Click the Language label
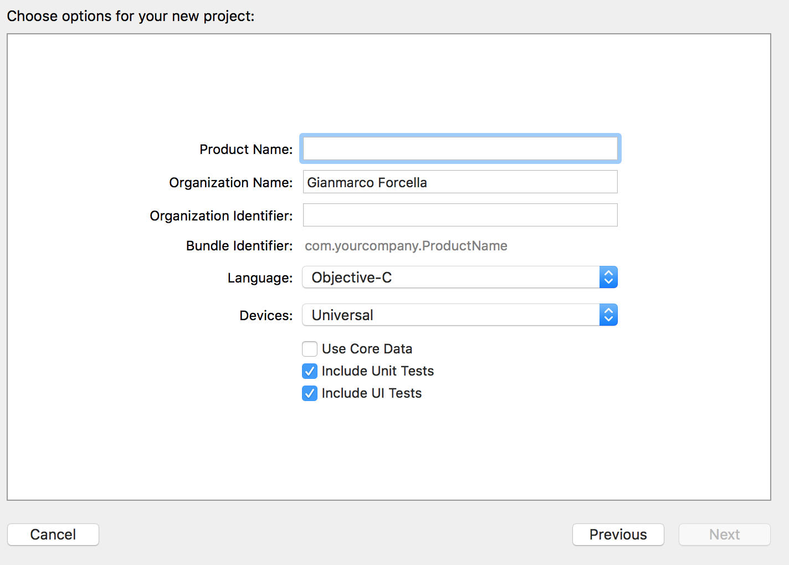789x565 pixels. [260, 278]
